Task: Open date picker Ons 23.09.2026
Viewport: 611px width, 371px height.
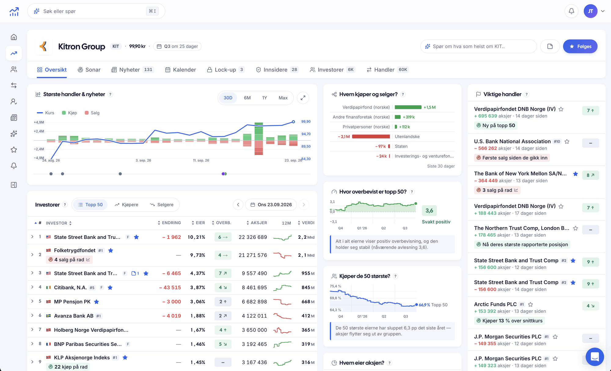Action: [x=271, y=205]
